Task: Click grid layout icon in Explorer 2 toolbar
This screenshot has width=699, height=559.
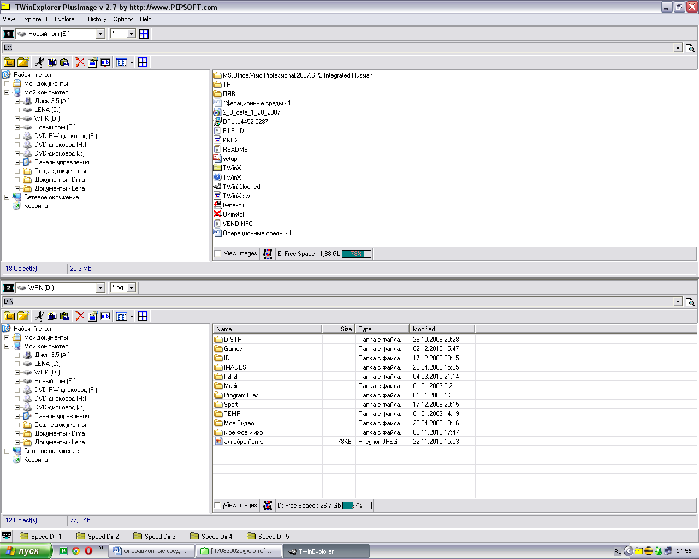Action: pyautogui.click(x=143, y=316)
